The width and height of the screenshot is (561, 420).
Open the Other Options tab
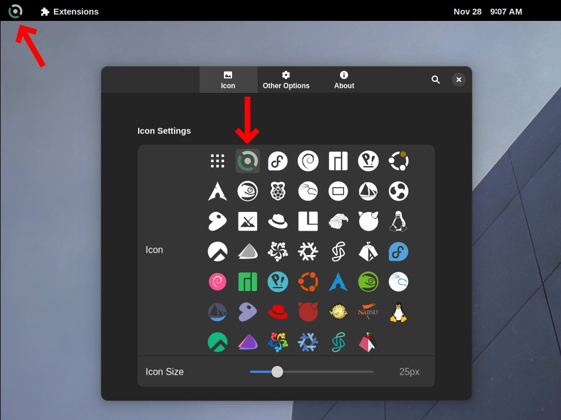(286, 80)
